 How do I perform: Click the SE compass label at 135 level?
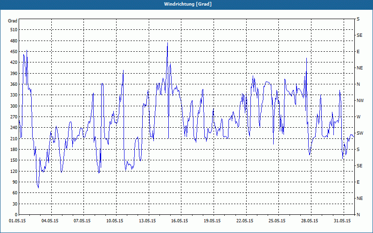coord(359,166)
